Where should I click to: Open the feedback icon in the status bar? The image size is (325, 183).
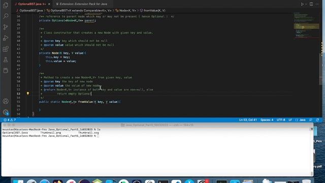(x=310, y=120)
